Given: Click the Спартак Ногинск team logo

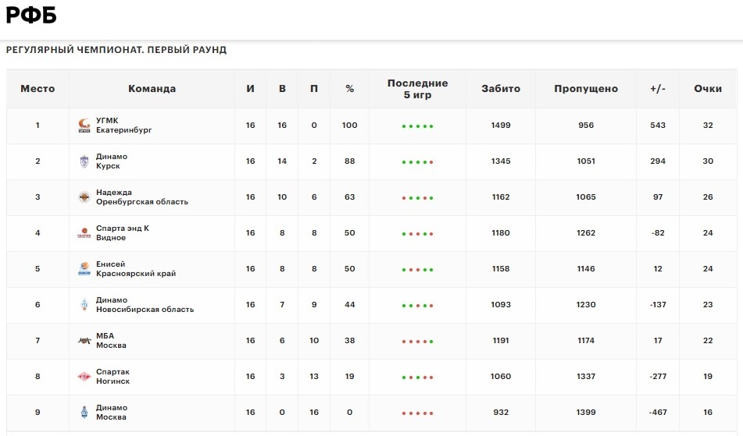Looking at the screenshot, I should click(x=84, y=377).
